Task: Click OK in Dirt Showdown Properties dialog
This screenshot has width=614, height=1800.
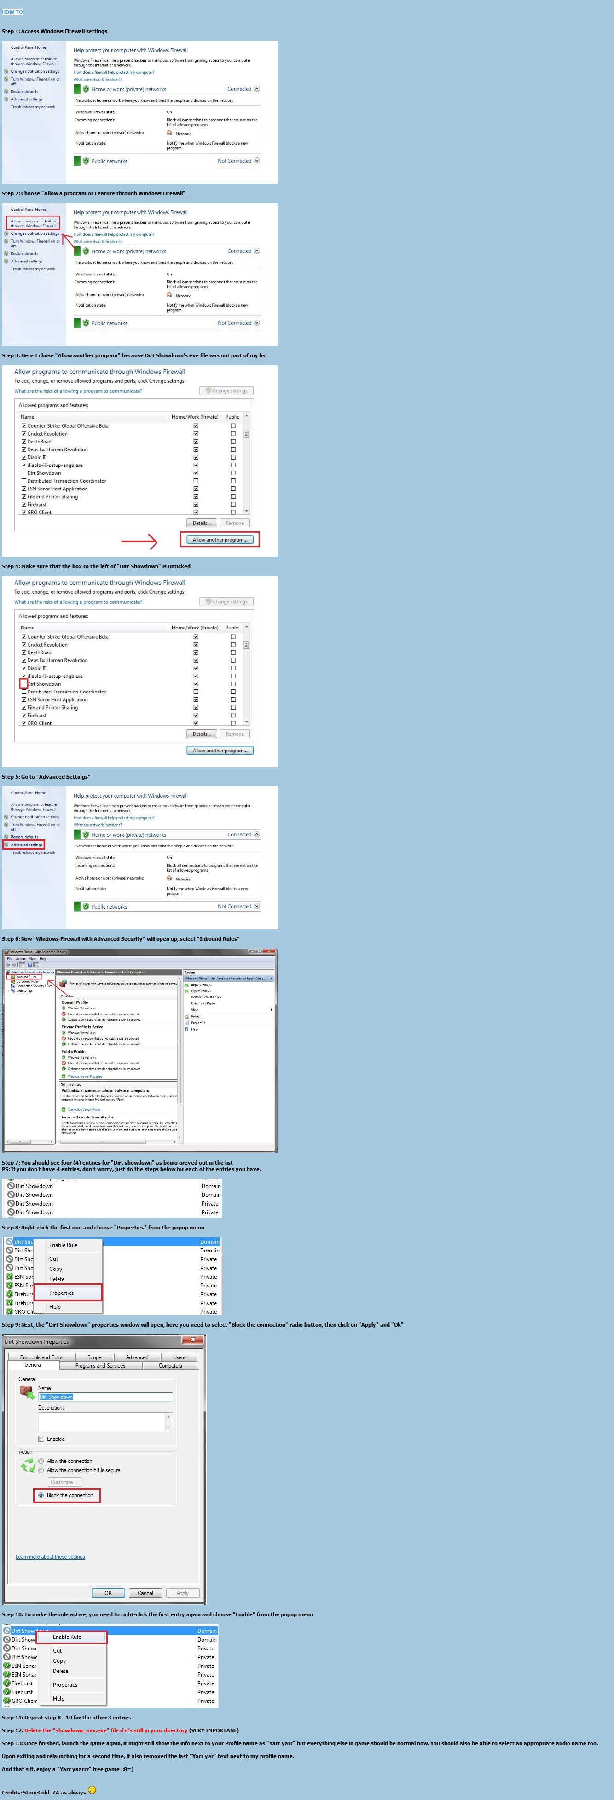Action: click(108, 1593)
